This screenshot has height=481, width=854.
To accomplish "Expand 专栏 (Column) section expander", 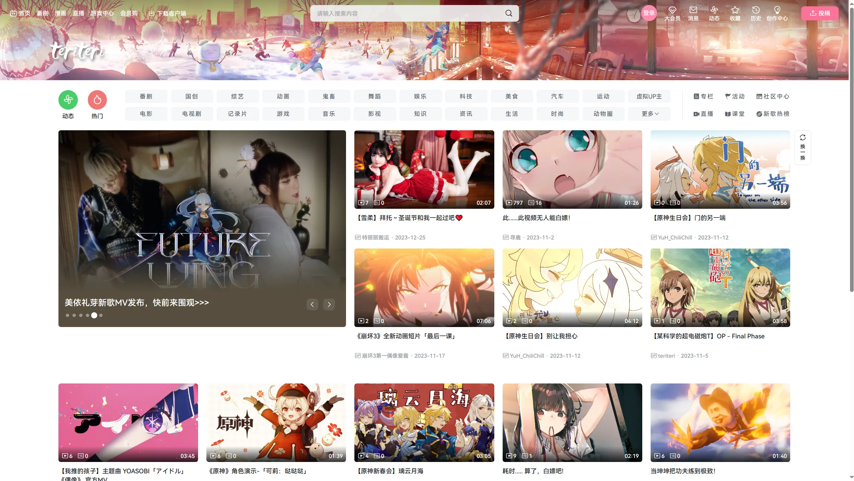I will click(704, 96).
